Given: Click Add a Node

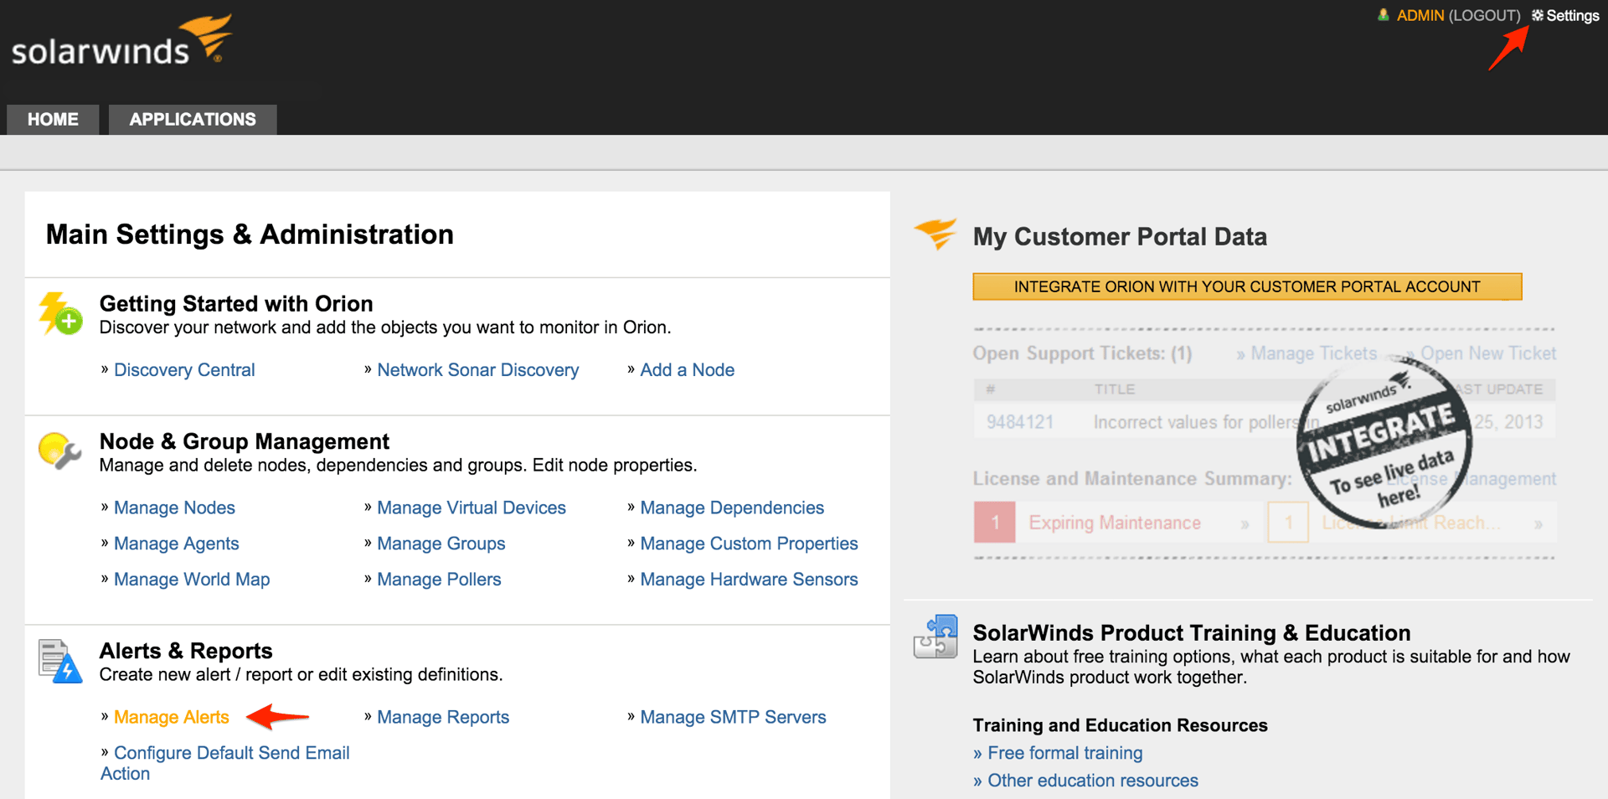Looking at the screenshot, I should [687, 369].
